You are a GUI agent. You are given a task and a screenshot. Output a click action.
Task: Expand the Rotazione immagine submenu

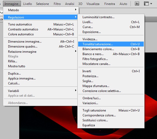pyautogui.click(x=40, y=51)
